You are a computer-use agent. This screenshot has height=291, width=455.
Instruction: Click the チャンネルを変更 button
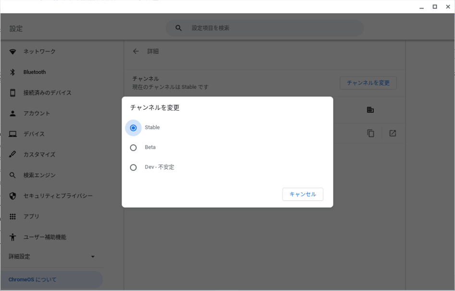[x=368, y=83]
